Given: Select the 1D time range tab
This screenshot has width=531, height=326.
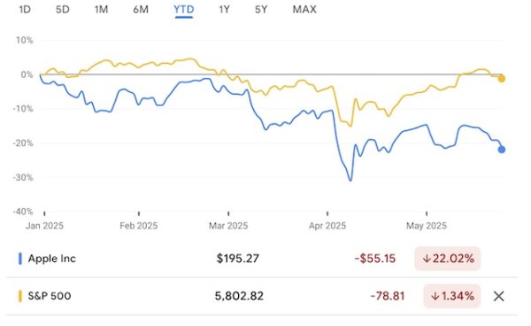Looking at the screenshot, I should point(25,10).
